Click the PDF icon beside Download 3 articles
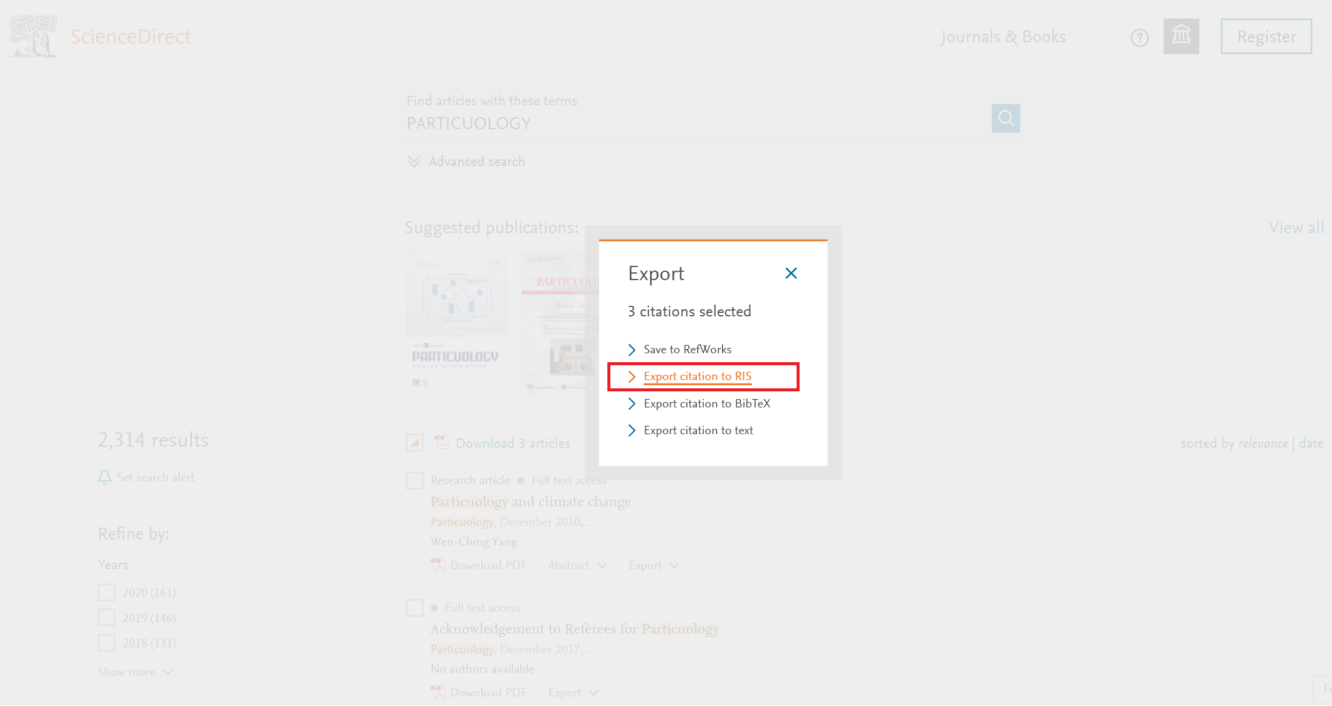 click(441, 442)
